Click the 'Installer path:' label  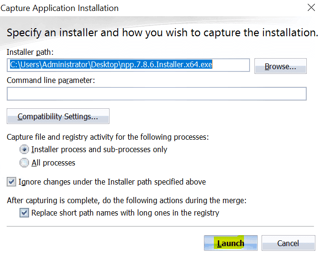point(29,51)
